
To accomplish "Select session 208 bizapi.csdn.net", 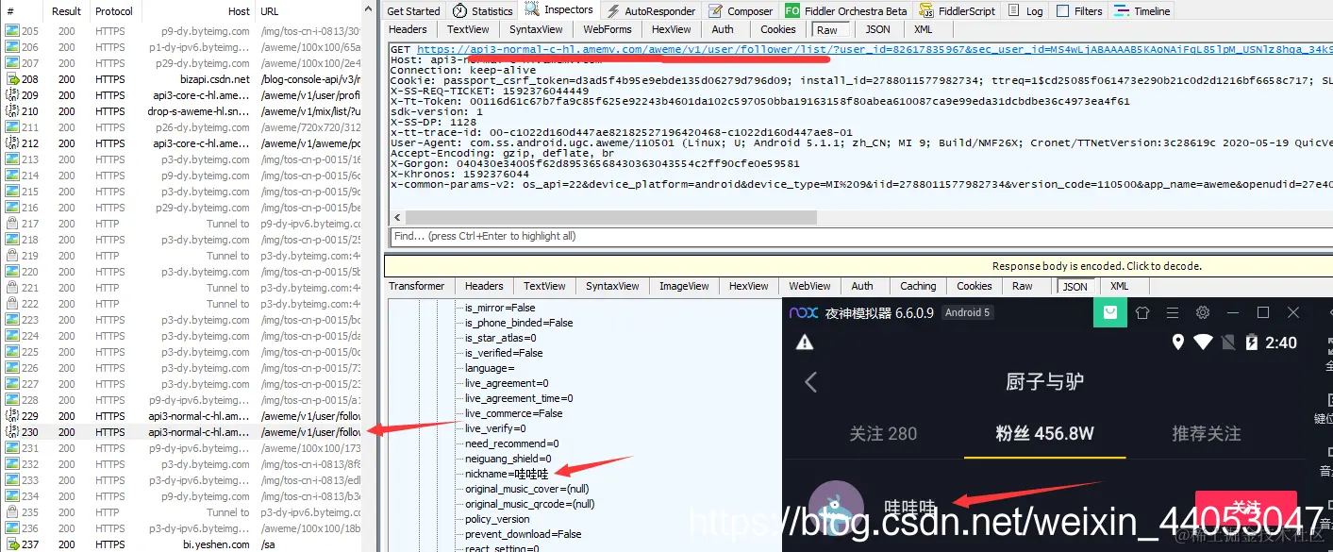I will coord(181,79).
